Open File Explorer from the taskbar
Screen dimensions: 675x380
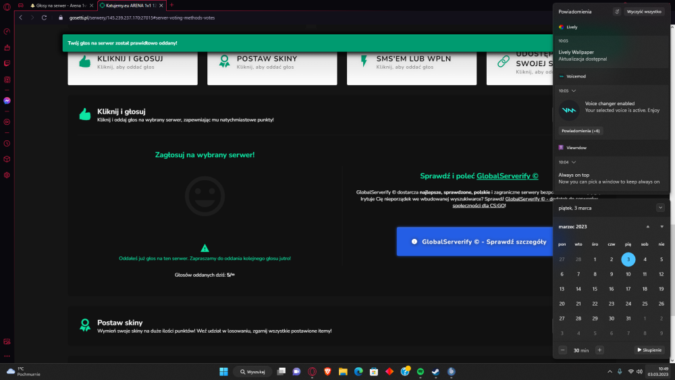343,371
